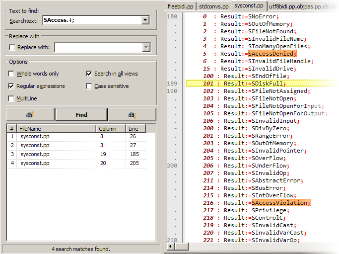Click the find next binoculars button

pos(132,115)
